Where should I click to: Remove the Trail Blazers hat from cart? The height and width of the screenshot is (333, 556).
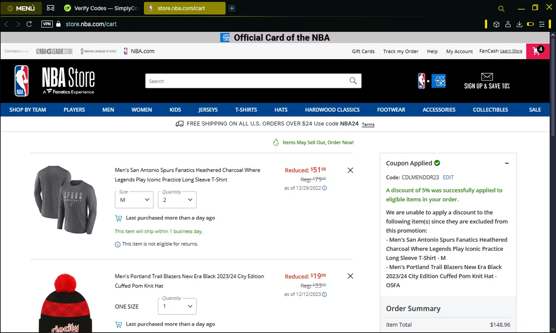pyautogui.click(x=350, y=276)
